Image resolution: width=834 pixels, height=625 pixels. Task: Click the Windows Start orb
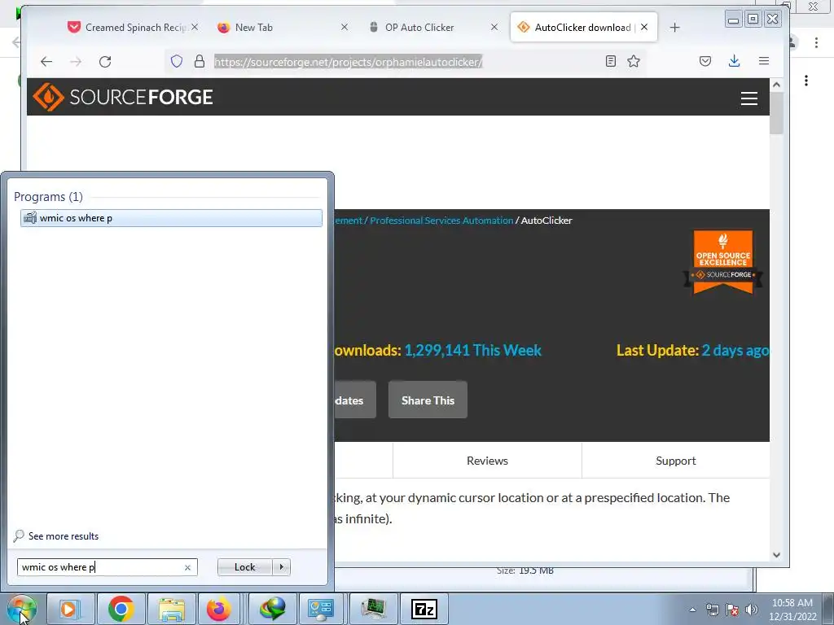click(x=21, y=609)
